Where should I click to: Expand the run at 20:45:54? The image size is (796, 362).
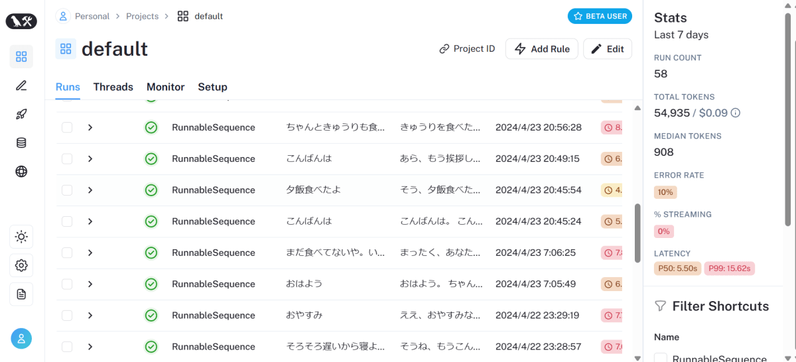click(x=90, y=190)
